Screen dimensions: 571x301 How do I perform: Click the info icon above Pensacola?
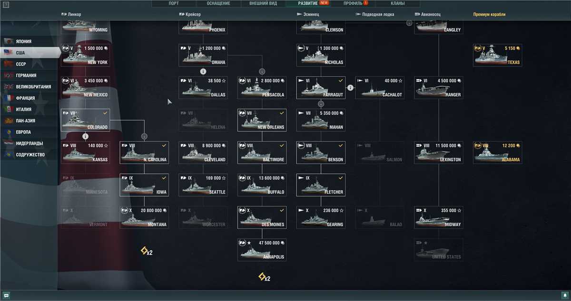coord(262,71)
